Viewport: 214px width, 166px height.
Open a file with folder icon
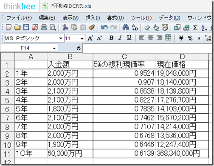point(17,27)
